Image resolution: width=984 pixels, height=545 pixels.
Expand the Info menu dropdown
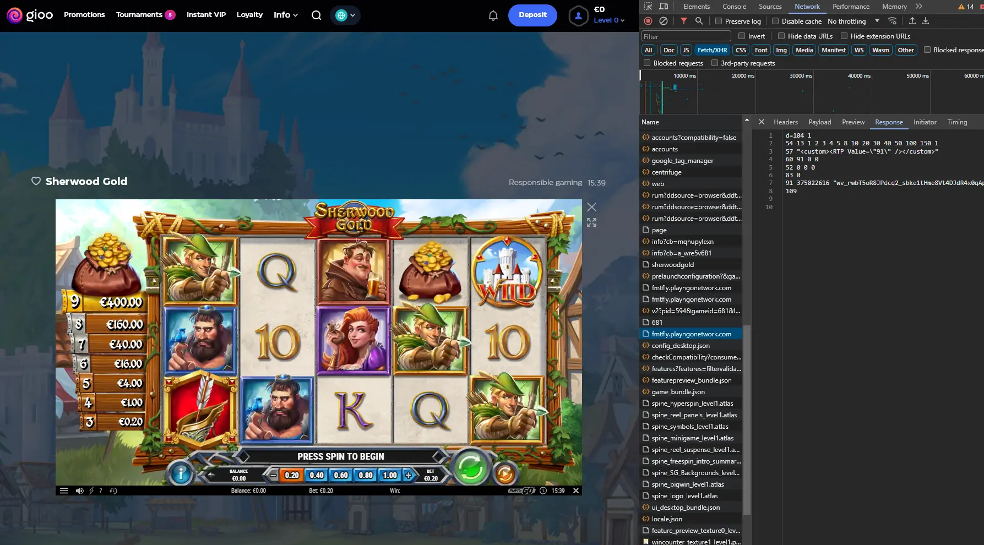click(x=286, y=15)
